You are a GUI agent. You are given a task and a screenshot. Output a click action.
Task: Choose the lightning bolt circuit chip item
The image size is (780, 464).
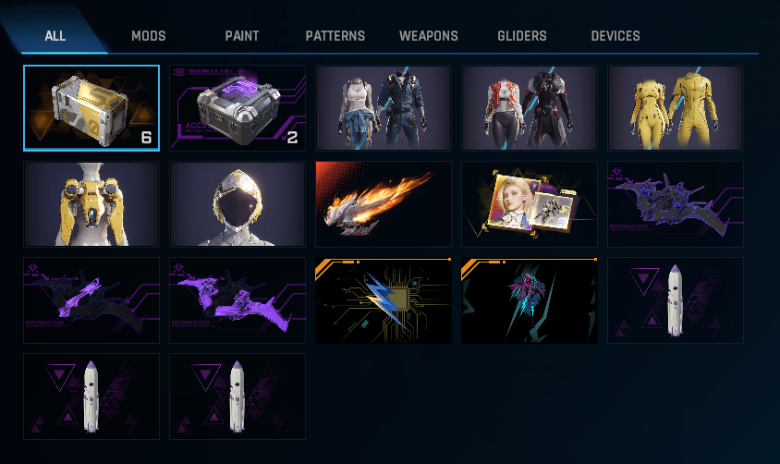point(384,300)
